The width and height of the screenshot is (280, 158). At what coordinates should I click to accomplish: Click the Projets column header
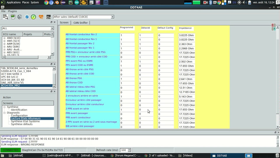pos(33,34)
